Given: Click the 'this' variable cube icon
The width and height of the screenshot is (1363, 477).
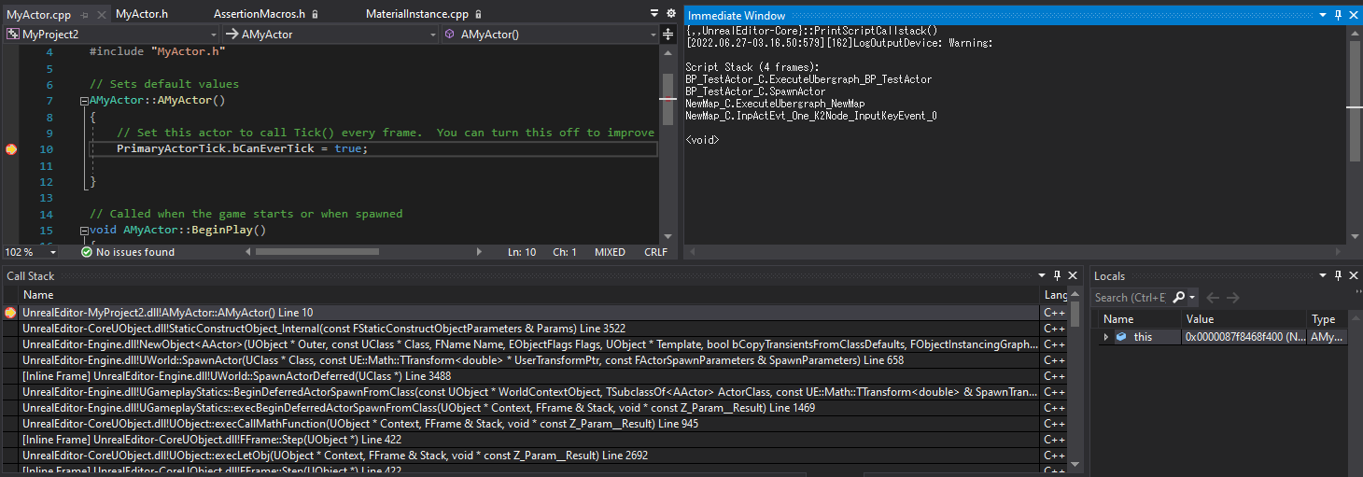Looking at the screenshot, I should (1121, 337).
